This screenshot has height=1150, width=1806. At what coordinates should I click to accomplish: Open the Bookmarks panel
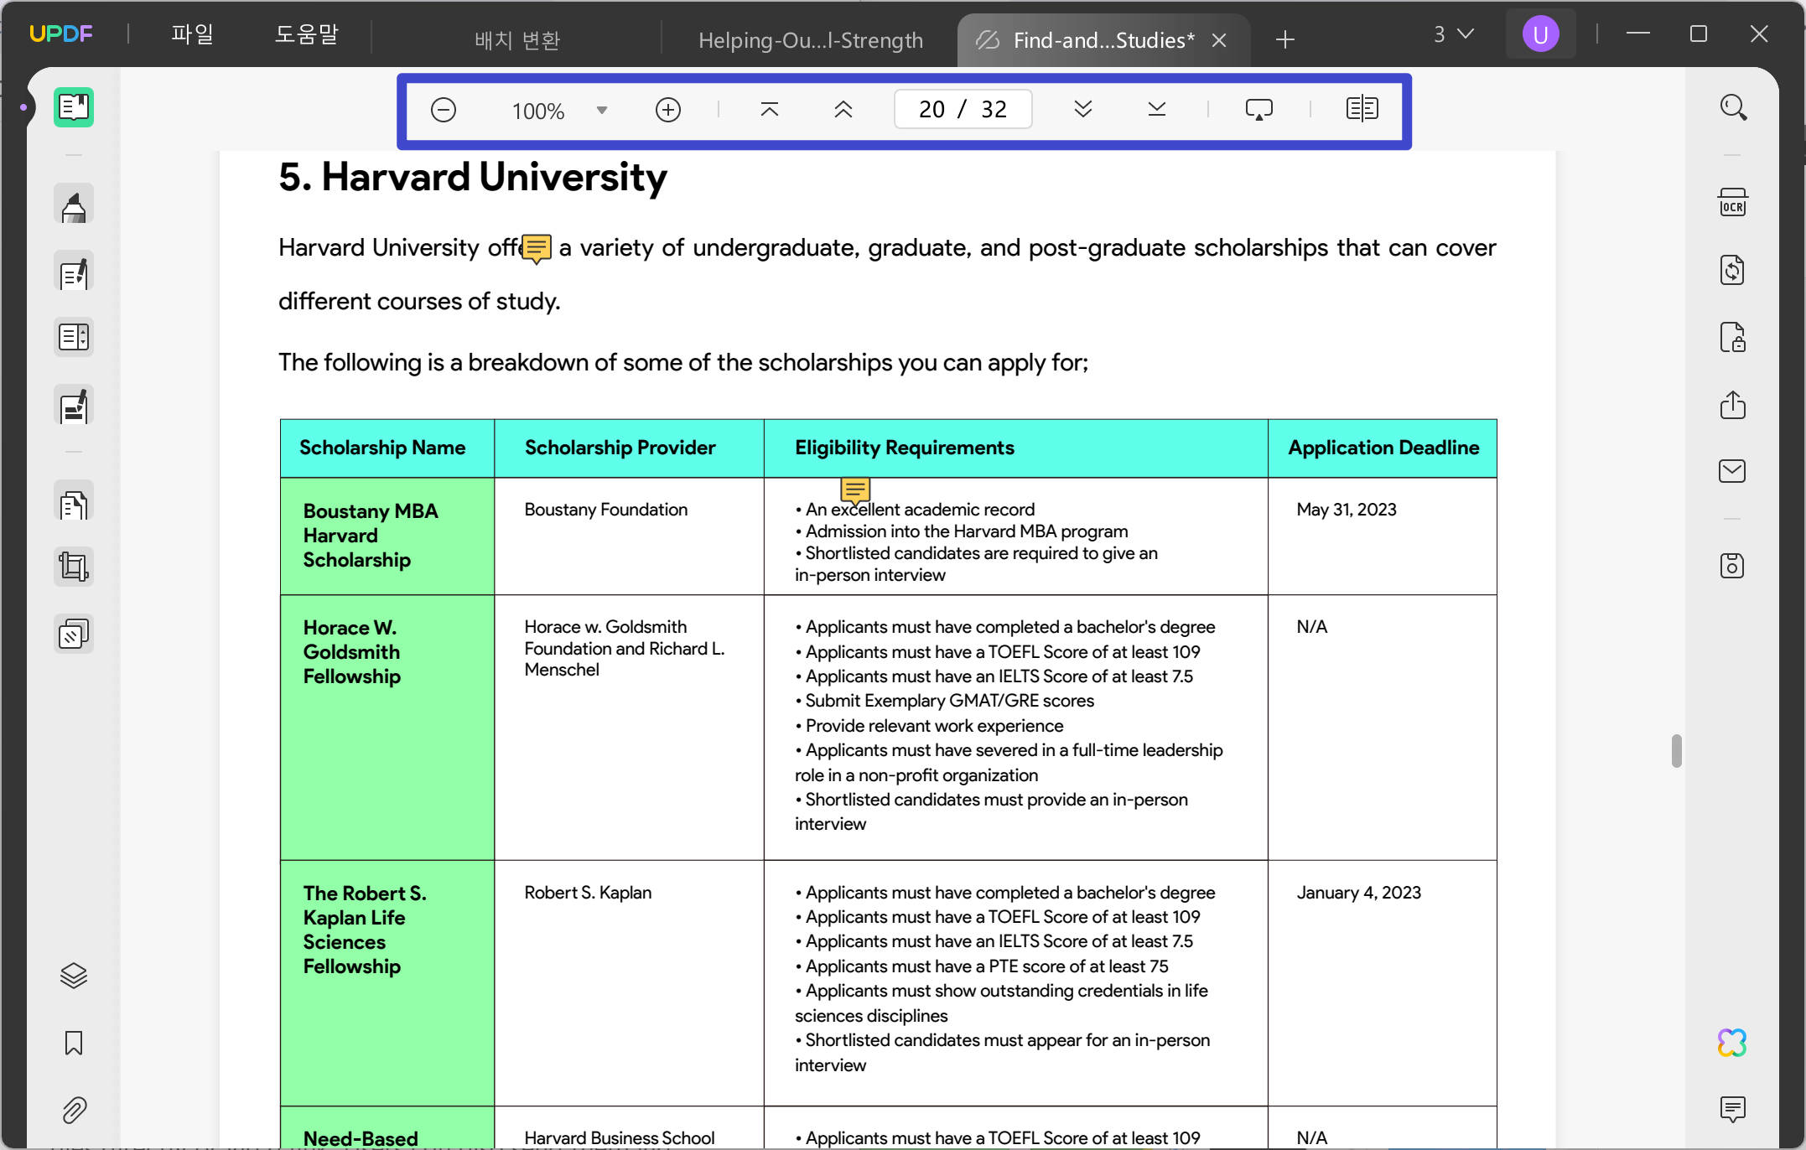tap(74, 1044)
